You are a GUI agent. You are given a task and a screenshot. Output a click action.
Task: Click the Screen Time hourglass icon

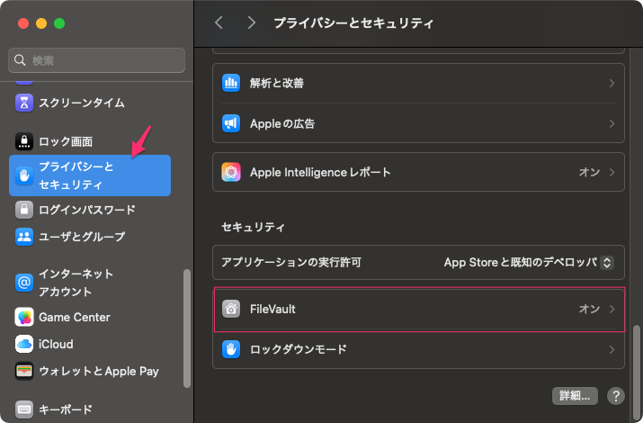click(x=24, y=103)
